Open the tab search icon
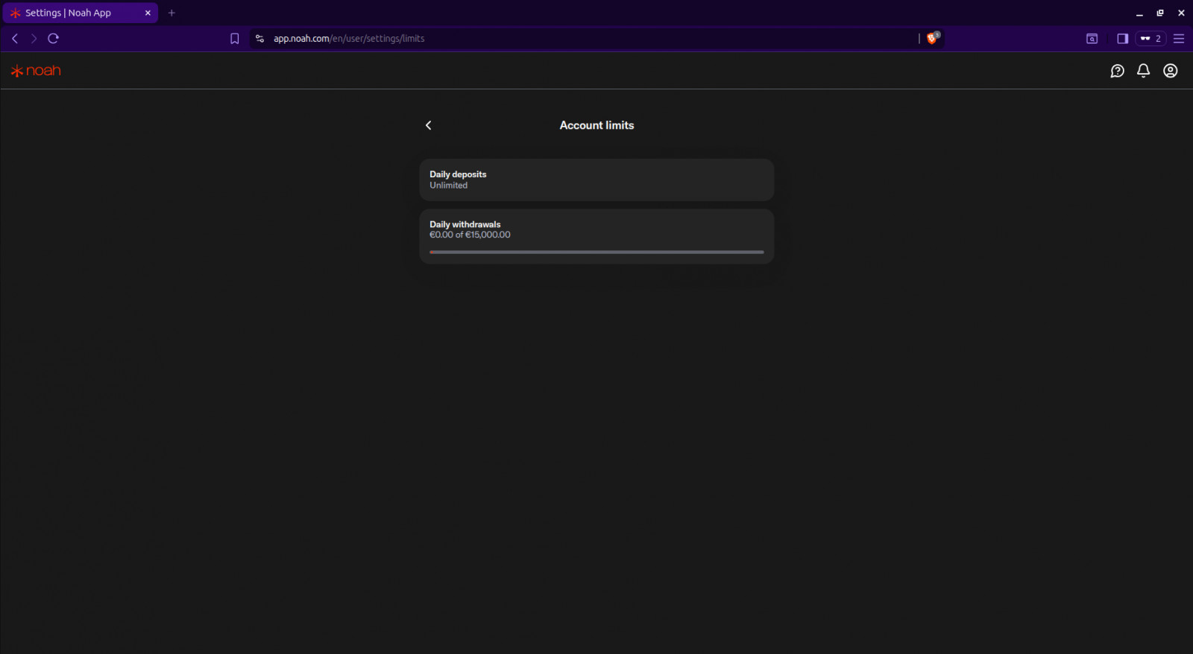 click(x=1092, y=39)
